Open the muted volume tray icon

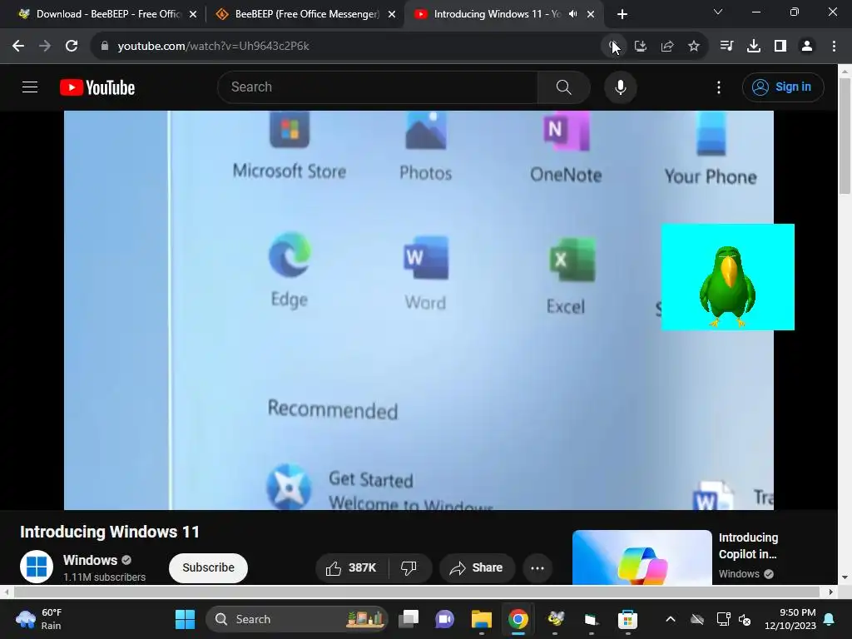745,619
